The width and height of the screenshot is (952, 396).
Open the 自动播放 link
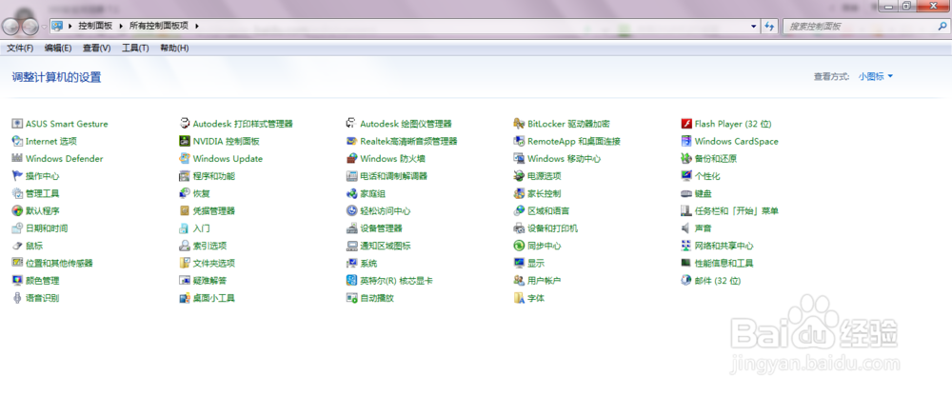tap(377, 298)
